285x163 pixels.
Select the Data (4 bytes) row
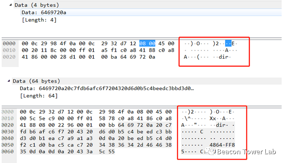coord(148,5)
